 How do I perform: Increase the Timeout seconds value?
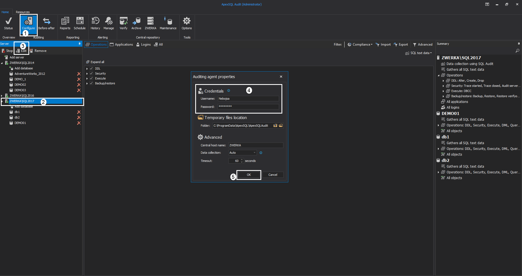coord(242,160)
